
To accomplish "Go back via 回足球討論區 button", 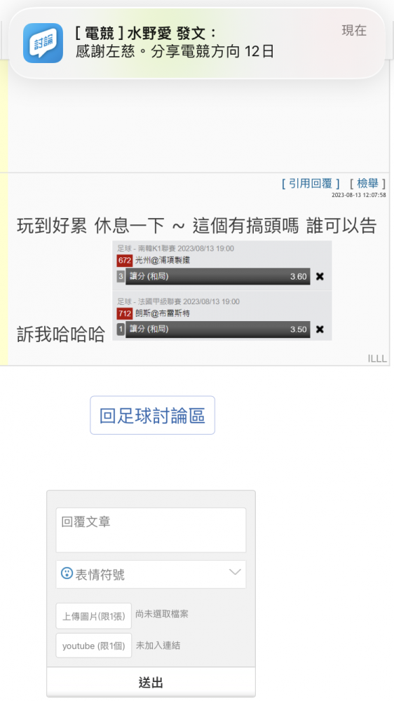I will (153, 415).
